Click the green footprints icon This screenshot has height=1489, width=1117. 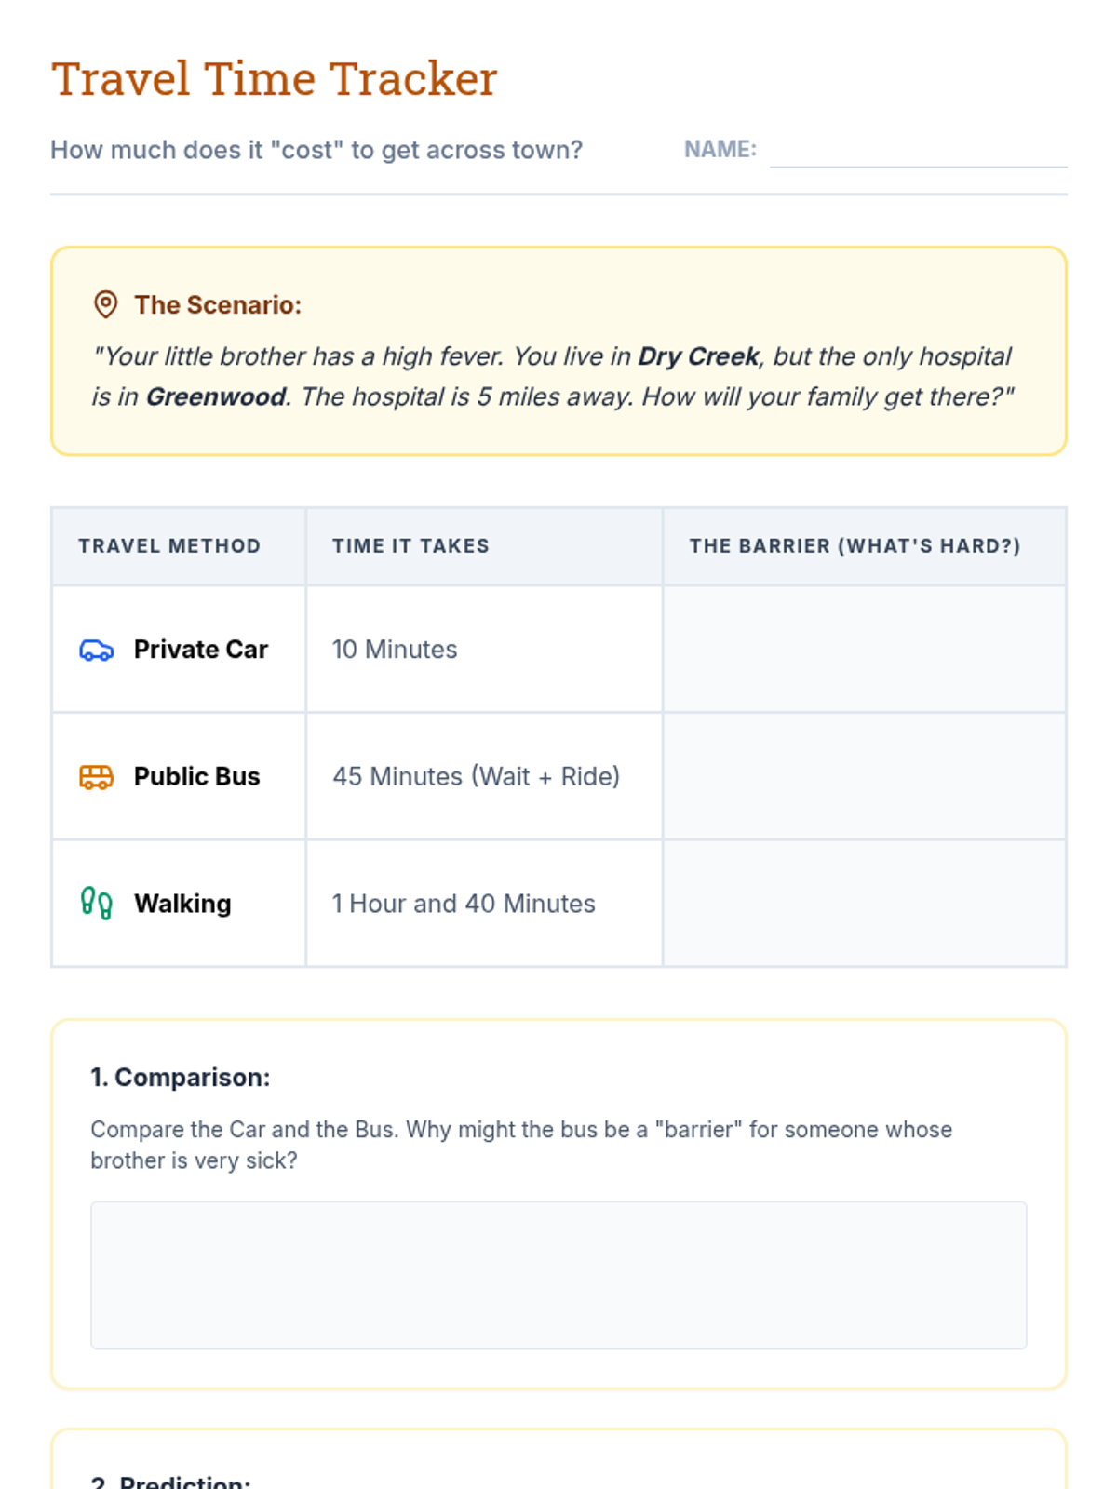point(97,904)
